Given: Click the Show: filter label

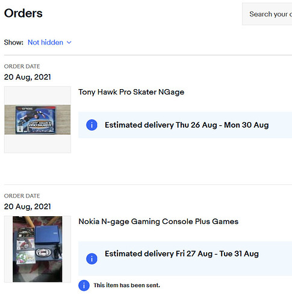Looking at the screenshot, I should (x=14, y=42).
